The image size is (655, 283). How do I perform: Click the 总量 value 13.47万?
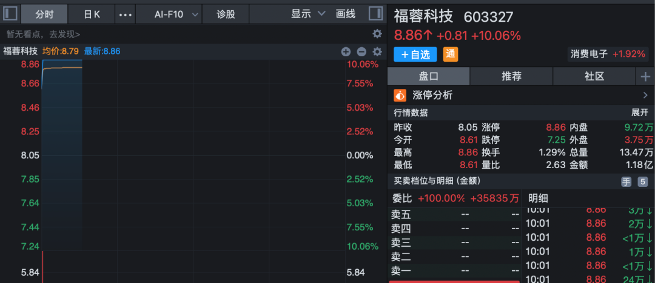coord(636,152)
